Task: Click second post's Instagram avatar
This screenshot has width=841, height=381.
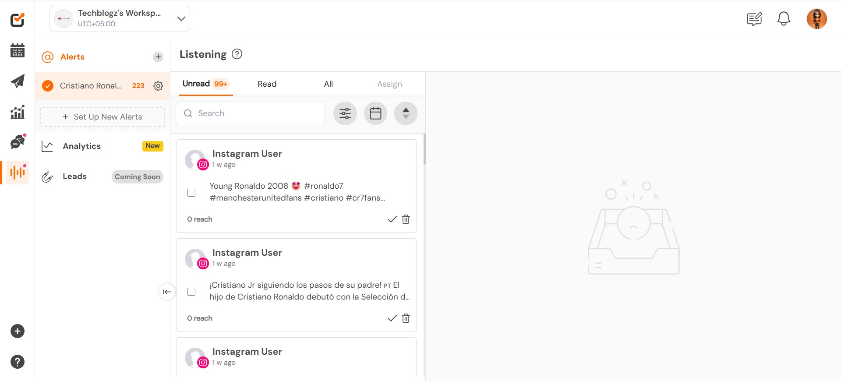Action: (196, 259)
